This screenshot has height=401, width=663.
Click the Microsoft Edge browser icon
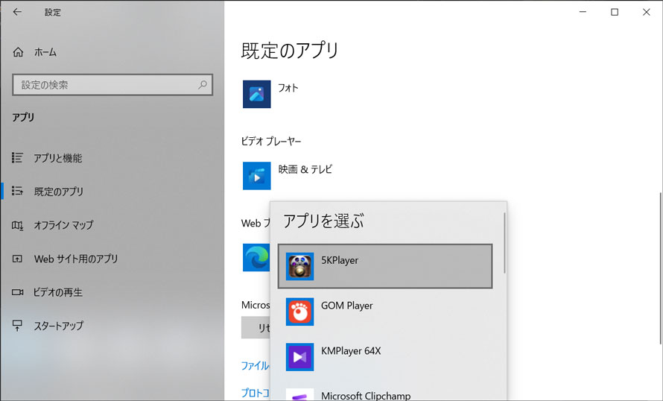pyautogui.click(x=256, y=257)
